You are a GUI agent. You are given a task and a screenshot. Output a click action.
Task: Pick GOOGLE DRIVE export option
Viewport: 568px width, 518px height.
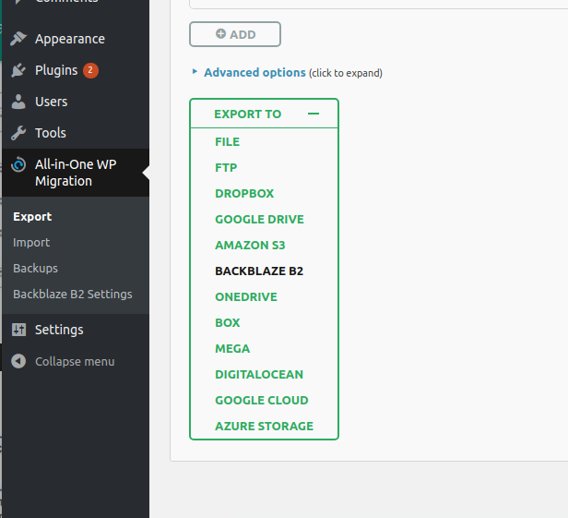tap(259, 220)
